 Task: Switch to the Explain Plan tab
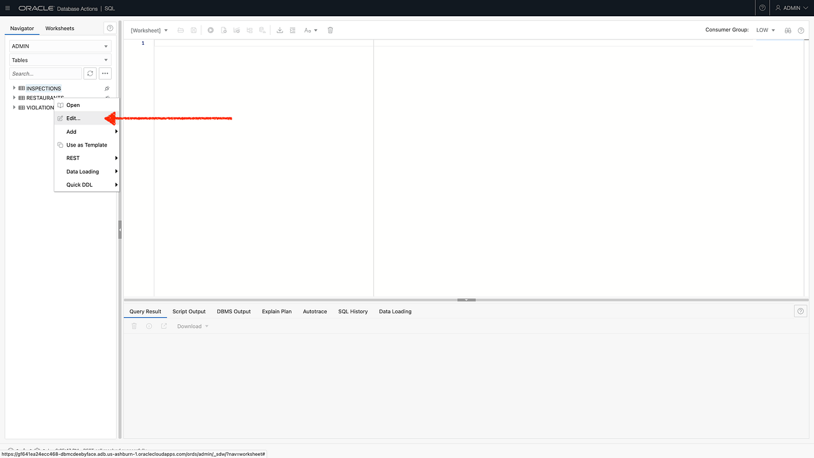pyautogui.click(x=277, y=312)
